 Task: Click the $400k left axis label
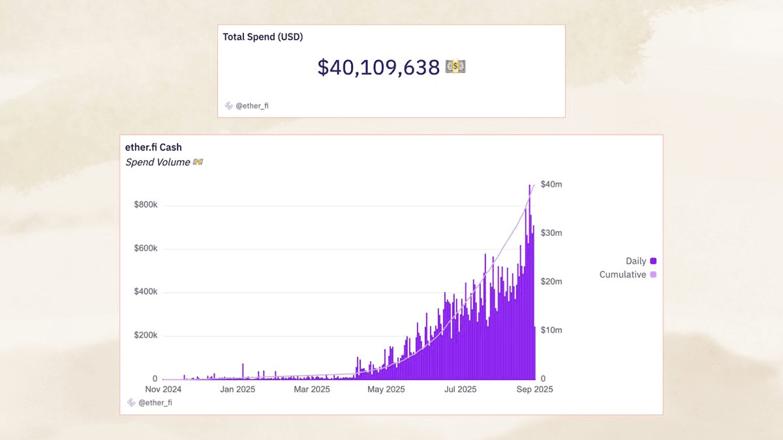pyautogui.click(x=146, y=291)
